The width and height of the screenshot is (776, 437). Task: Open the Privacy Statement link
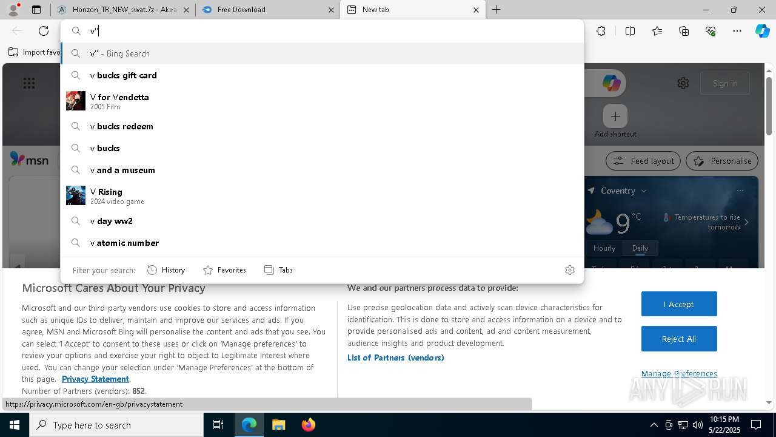point(95,379)
